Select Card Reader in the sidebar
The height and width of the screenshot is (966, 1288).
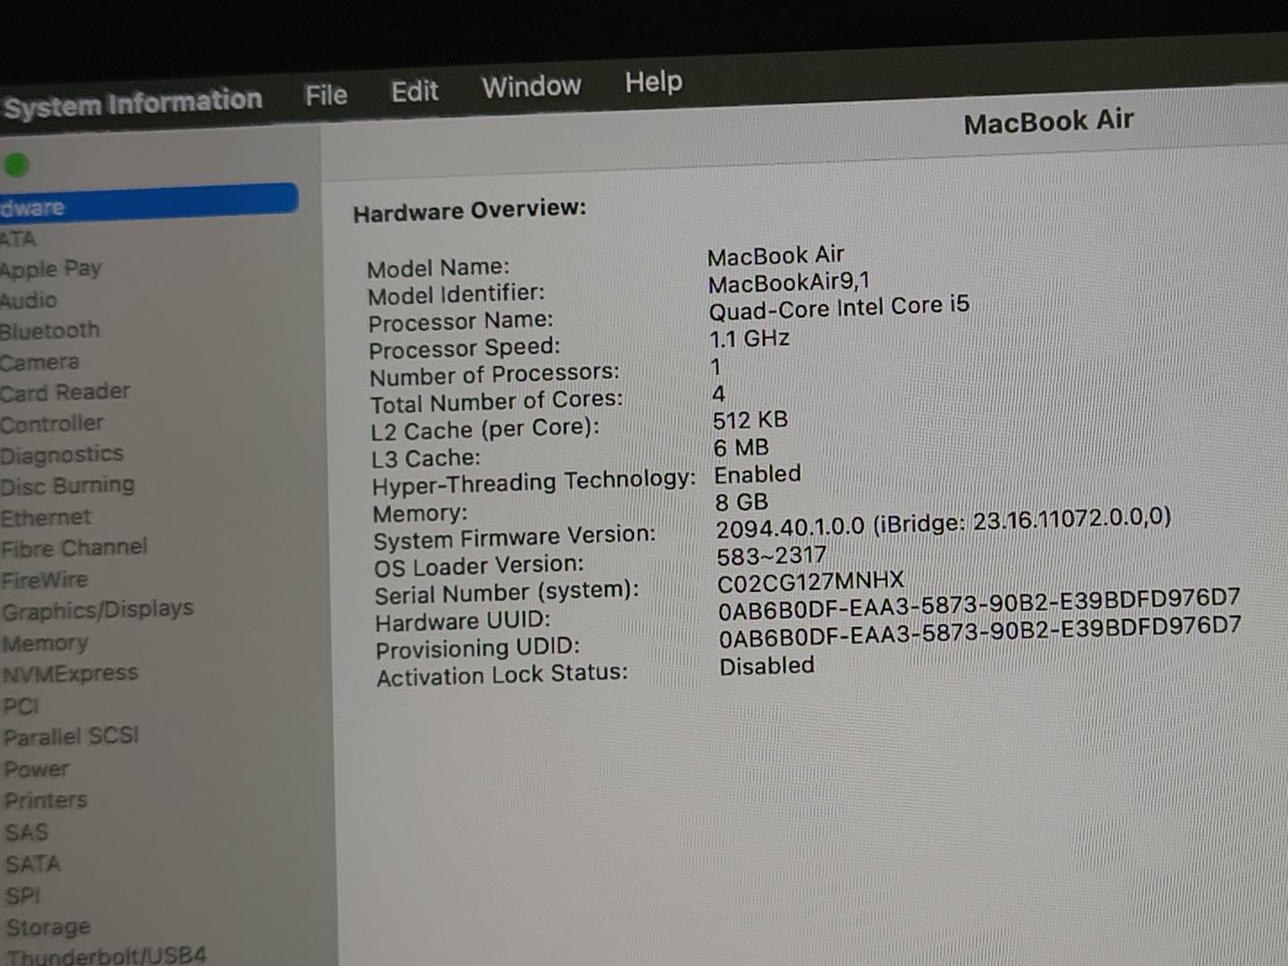[x=65, y=392]
